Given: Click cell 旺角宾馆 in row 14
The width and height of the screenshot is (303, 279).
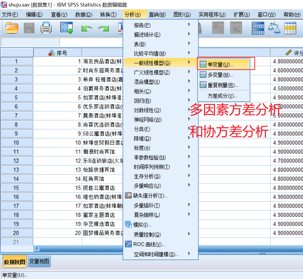Looking at the screenshot, I should (103, 179).
